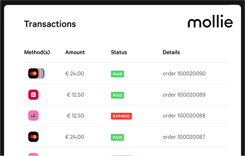
Task: Sort by the Amount column header
Action: [75, 52]
